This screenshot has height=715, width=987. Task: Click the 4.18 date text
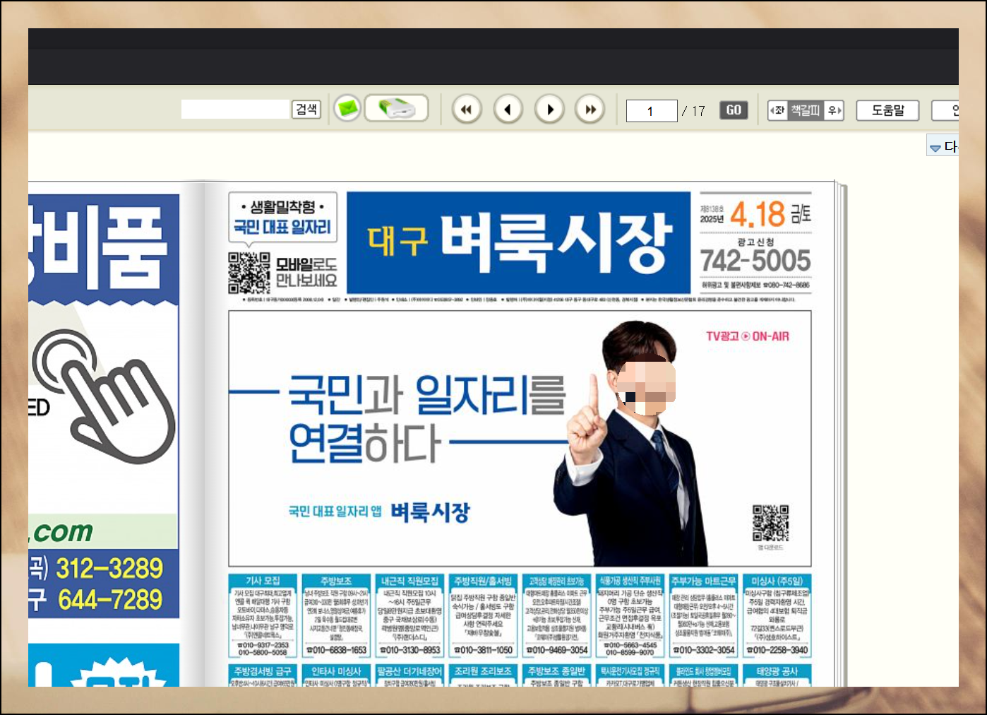pyautogui.click(x=757, y=213)
